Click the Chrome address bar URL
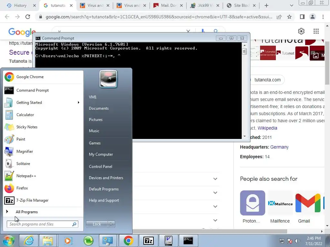The width and height of the screenshot is (330, 247). (159, 17)
